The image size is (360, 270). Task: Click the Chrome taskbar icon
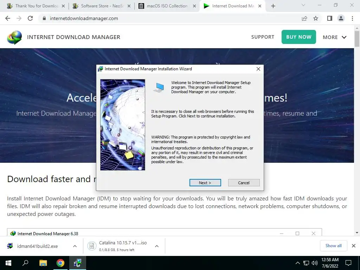pyautogui.click(x=60, y=263)
